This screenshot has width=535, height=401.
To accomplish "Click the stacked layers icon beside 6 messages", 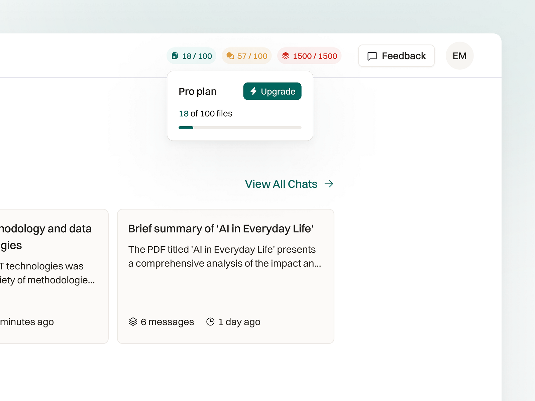I will point(133,322).
